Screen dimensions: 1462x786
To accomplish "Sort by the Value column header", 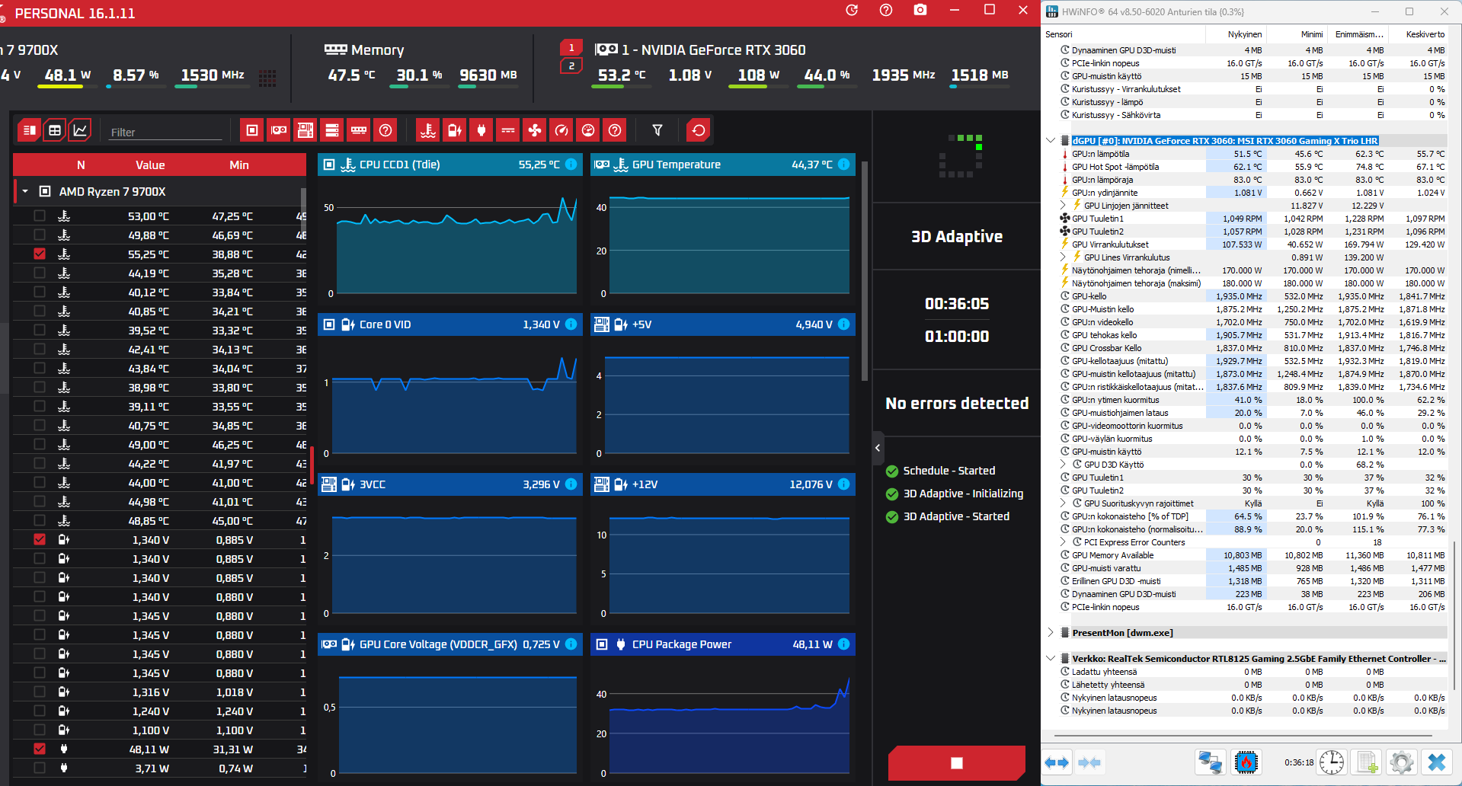I will (150, 165).
